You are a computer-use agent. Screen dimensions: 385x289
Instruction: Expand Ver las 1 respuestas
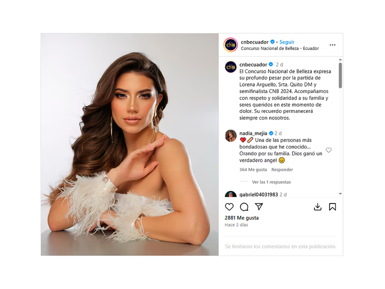[x=271, y=182]
